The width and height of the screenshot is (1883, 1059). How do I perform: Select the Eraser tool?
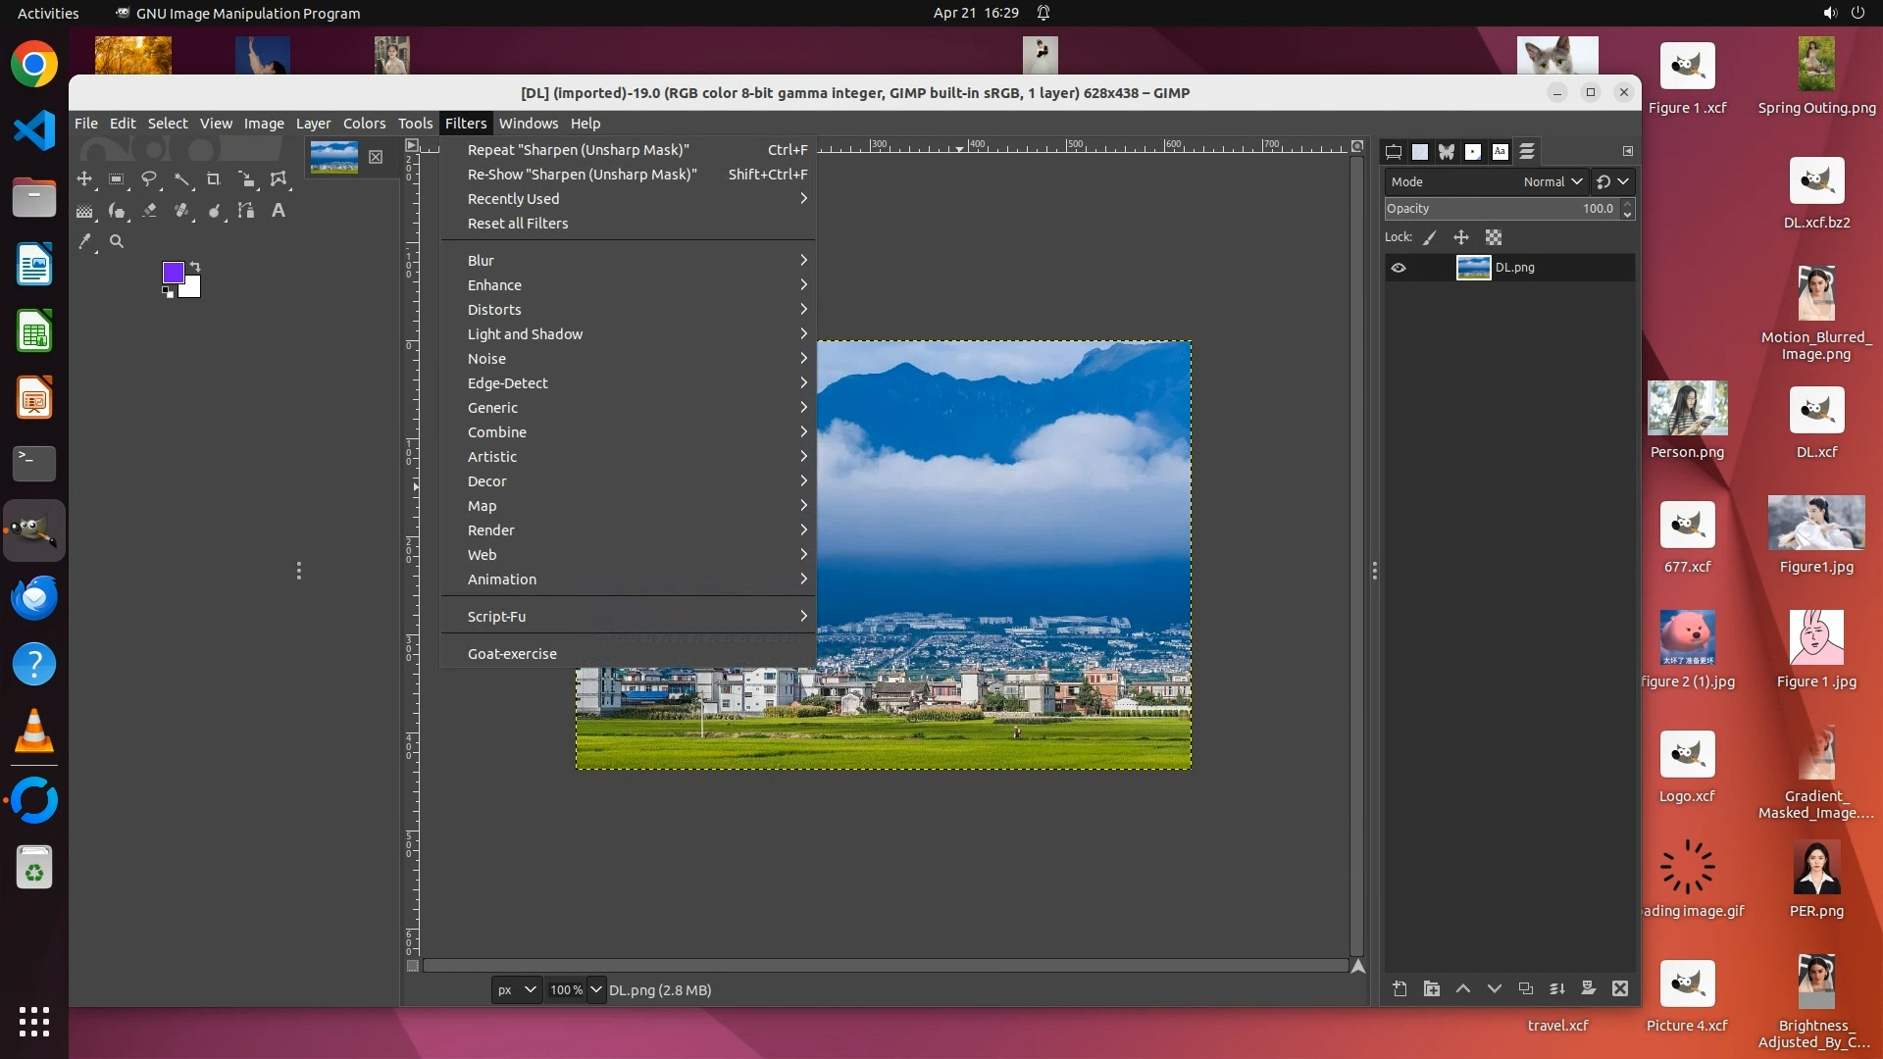click(149, 211)
